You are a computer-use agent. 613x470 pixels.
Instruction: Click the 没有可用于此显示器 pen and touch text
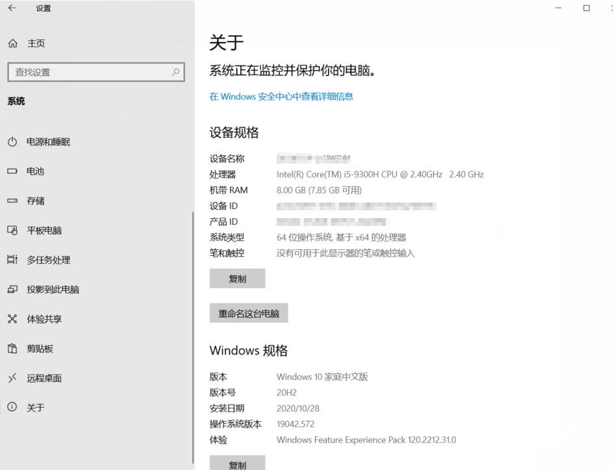345,253
